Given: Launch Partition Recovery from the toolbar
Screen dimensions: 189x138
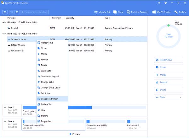Looking at the screenshot, I should (138, 12).
